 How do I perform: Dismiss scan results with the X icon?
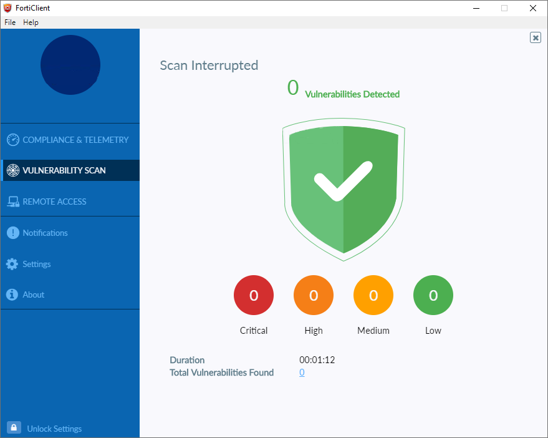tap(535, 37)
